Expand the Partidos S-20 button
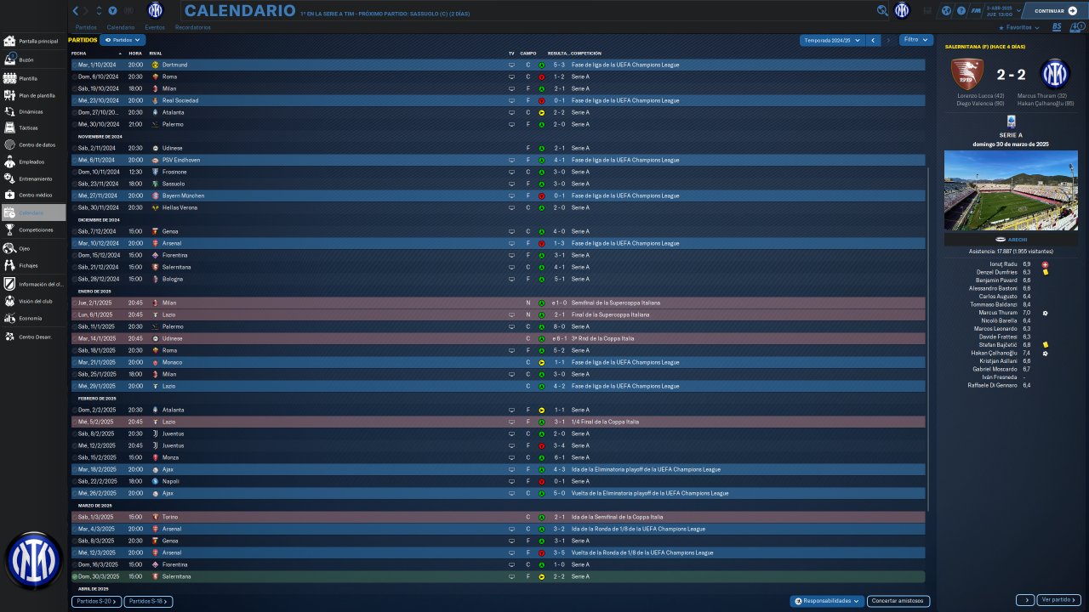The image size is (1089, 612). pyautogui.click(x=96, y=601)
